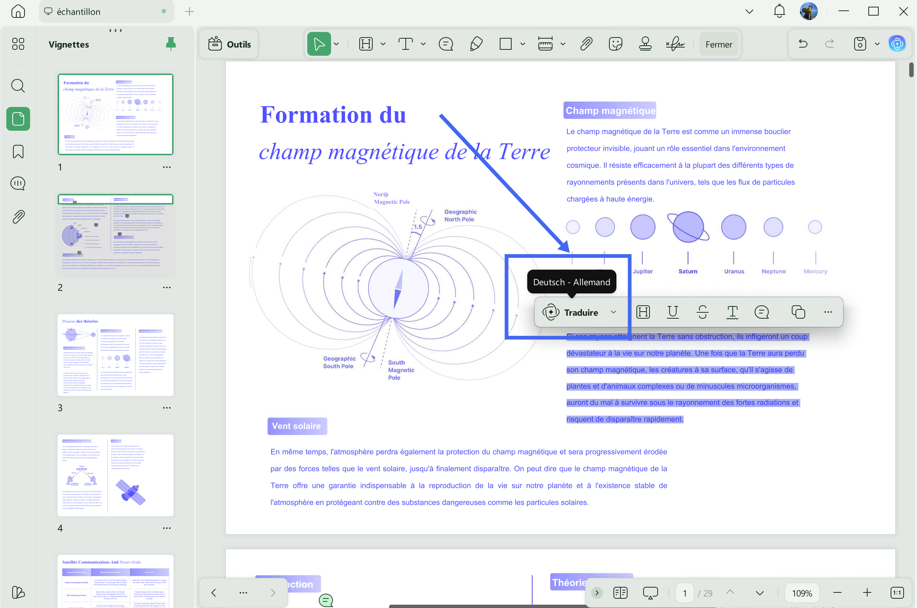Copy selected text from popup toolbar

798,312
